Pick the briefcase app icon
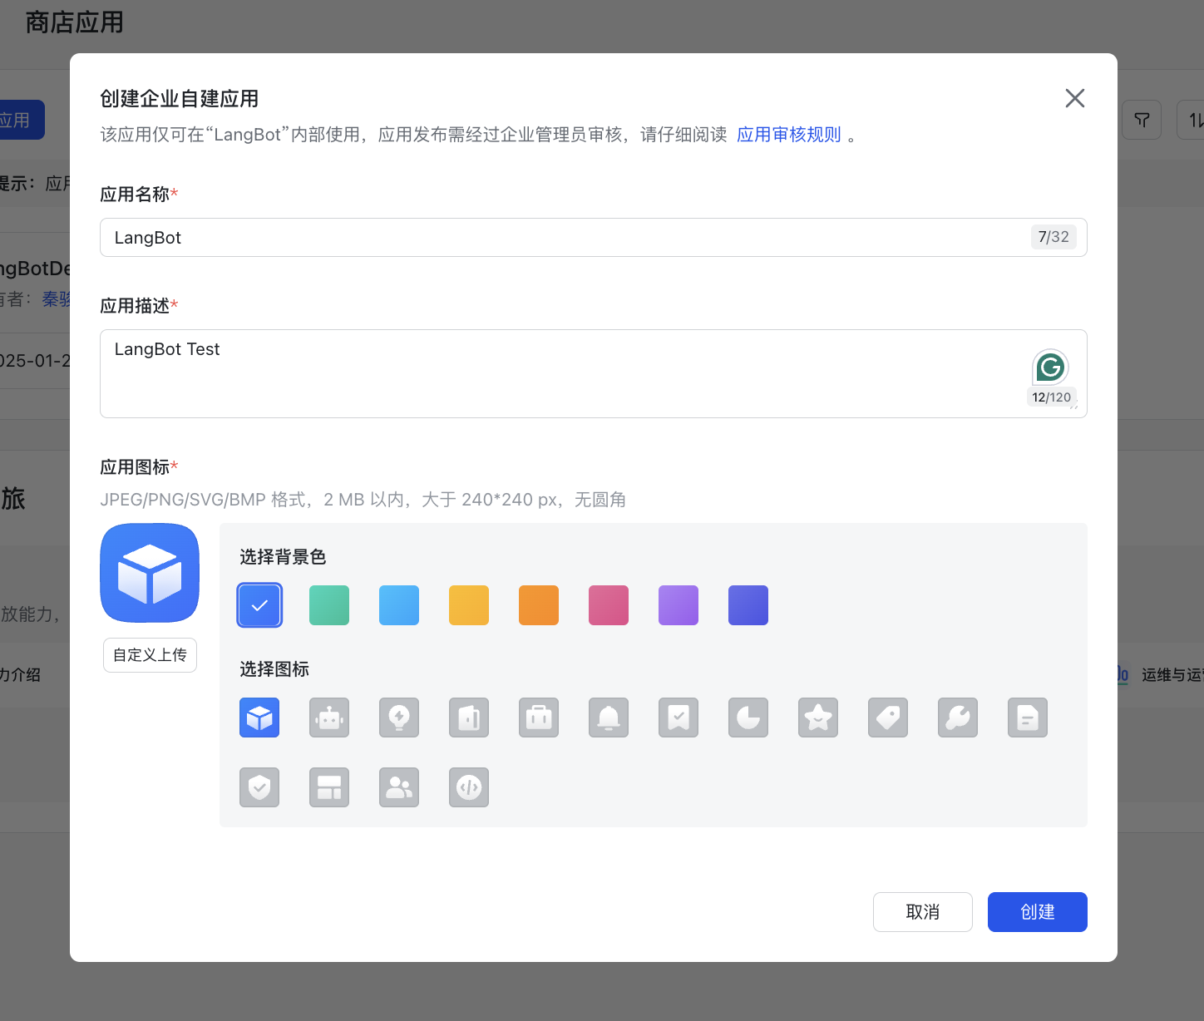The width and height of the screenshot is (1204, 1021). (539, 718)
